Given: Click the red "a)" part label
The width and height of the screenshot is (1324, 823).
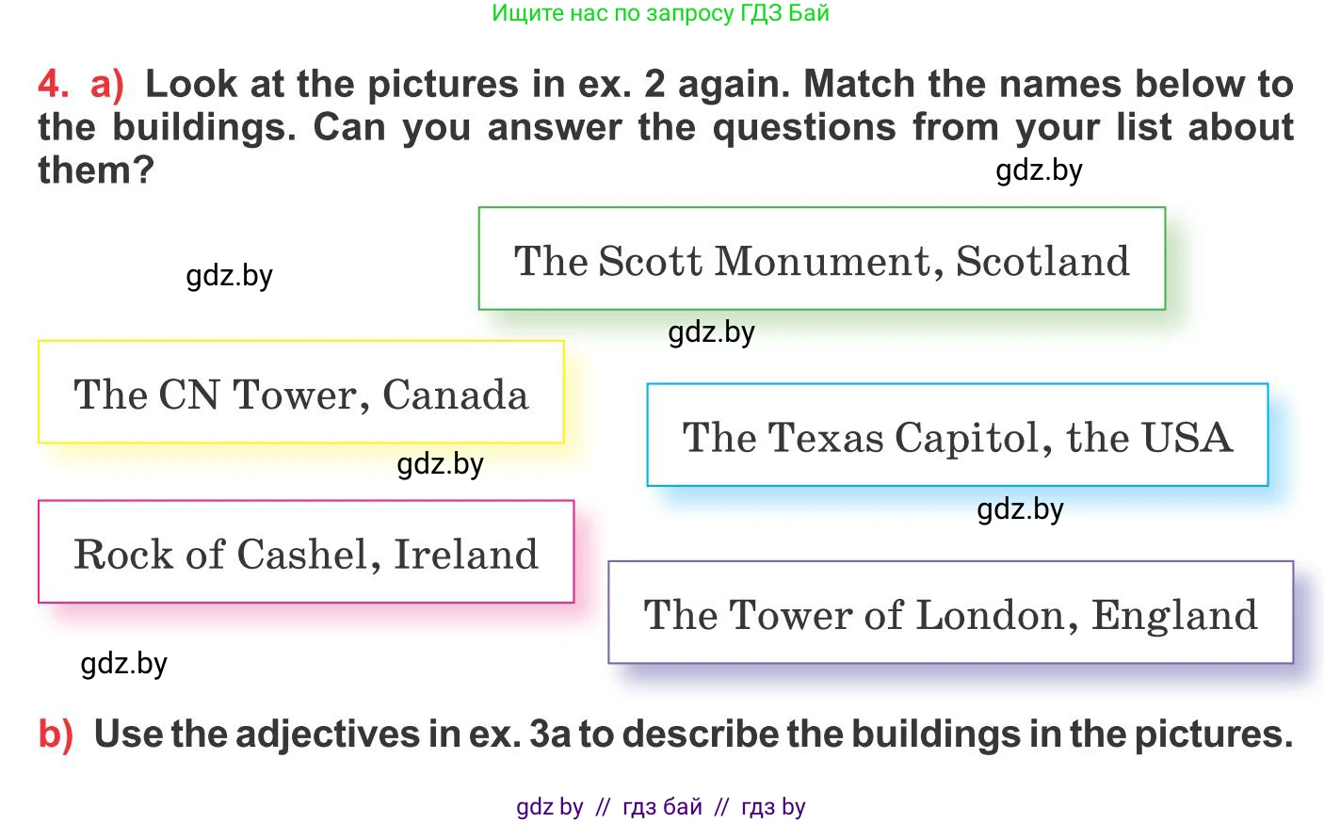Looking at the screenshot, I should 106,84.
